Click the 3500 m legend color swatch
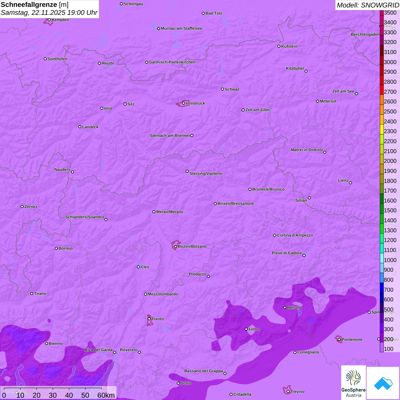 tap(382, 13)
